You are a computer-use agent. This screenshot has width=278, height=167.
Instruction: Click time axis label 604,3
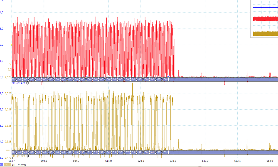pyautogui.click(x=76, y=161)
